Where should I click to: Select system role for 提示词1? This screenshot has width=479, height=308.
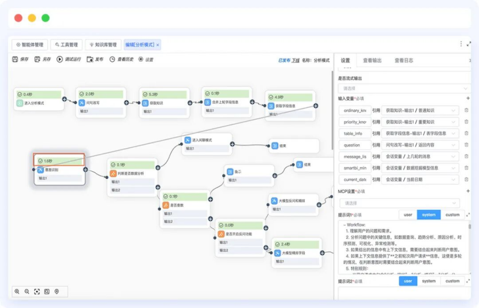click(x=429, y=215)
